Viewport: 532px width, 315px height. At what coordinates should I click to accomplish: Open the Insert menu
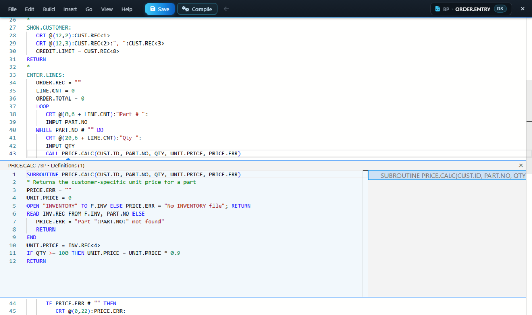coord(70,9)
